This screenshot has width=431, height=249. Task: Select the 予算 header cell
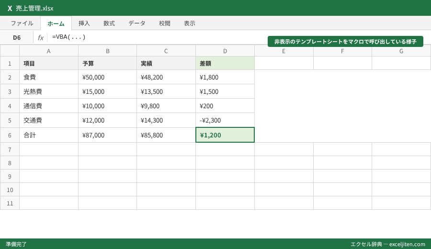(x=107, y=63)
